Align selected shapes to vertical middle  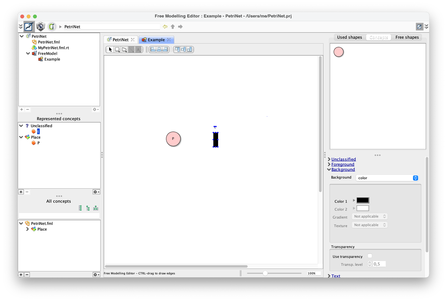(184, 49)
